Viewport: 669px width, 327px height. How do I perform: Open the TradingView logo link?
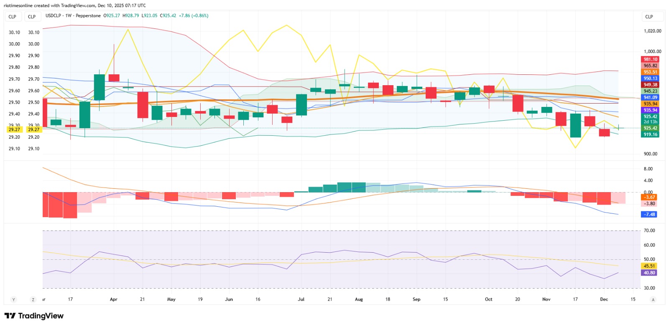click(x=34, y=316)
